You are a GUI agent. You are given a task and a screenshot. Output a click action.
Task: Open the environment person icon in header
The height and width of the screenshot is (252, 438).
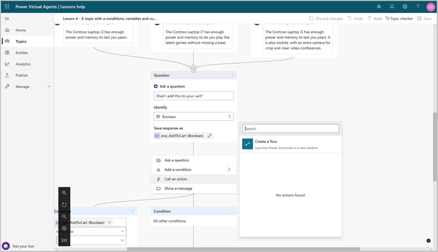pos(379,7)
